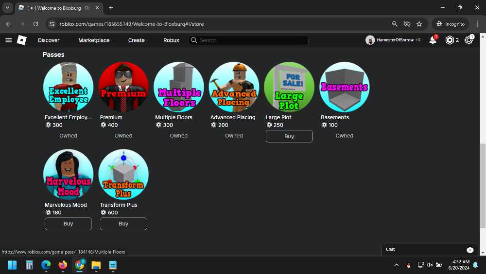
Task: Open Large Plot pass thumbnail
Action: pos(289,87)
